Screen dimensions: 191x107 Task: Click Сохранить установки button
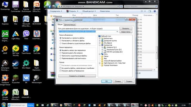click(x=77, y=76)
